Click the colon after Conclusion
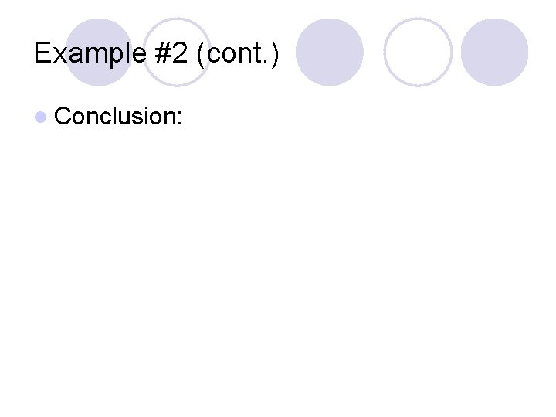 (179, 117)
